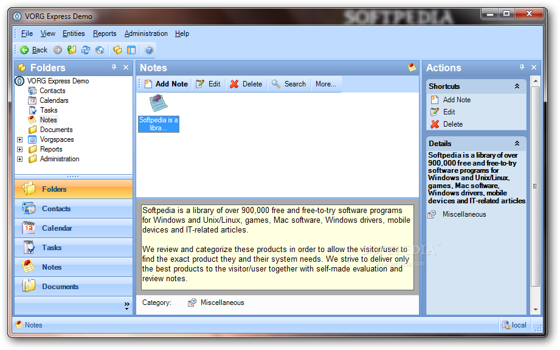Open the File menu
Viewport: 560px width, 350px height.
coord(27,33)
